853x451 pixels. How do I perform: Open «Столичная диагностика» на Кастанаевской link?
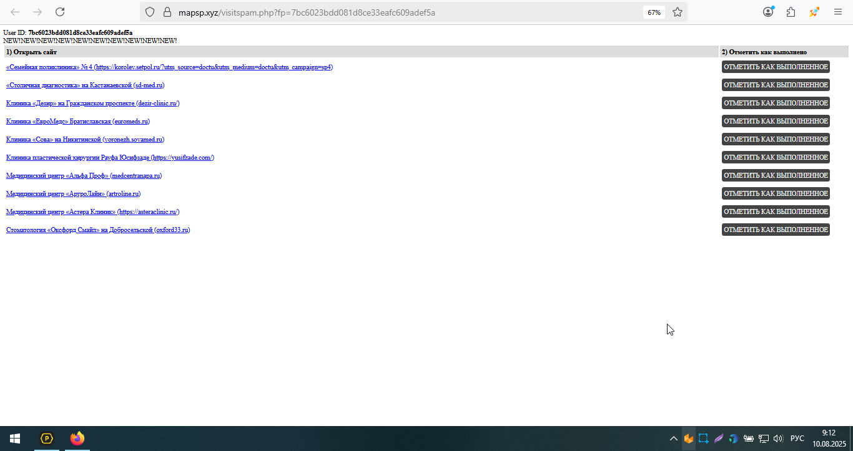coord(86,85)
